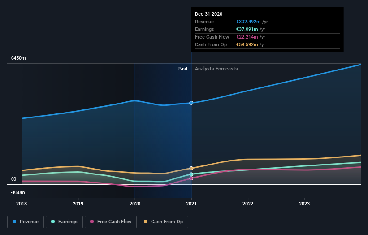Click the 2020 x-axis label
This screenshot has width=368, height=235.
click(135, 204)
